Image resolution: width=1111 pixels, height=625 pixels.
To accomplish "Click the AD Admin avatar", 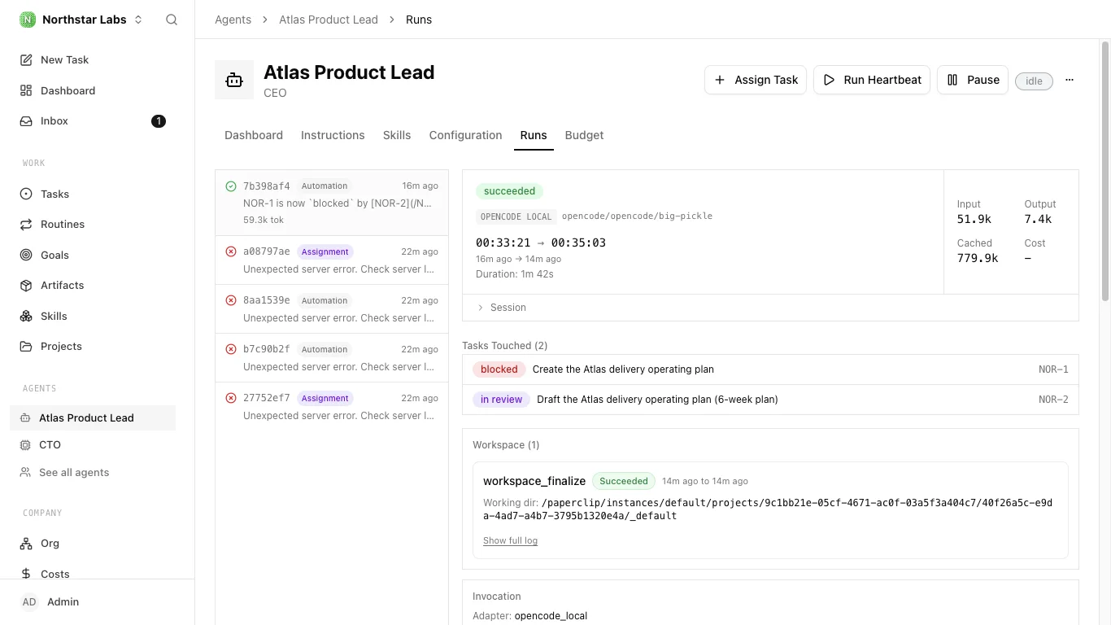I will (x=29, y=602).
